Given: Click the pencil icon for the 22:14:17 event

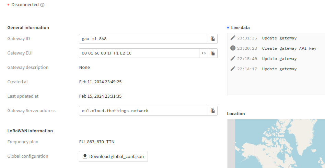Looking at the screenshot, I should point(233,69).
